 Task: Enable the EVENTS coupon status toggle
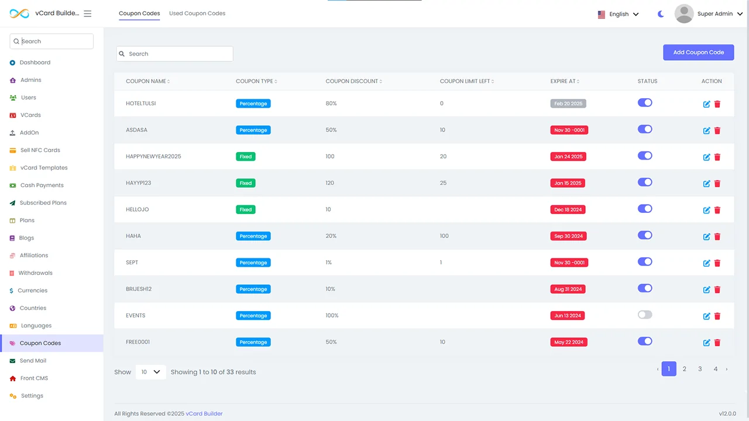[x=645, y=315]
